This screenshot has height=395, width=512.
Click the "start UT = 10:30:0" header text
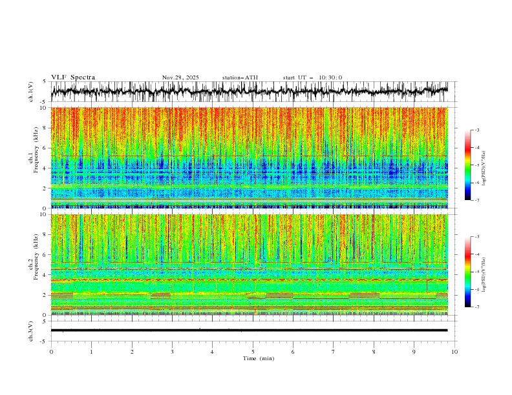312,77
